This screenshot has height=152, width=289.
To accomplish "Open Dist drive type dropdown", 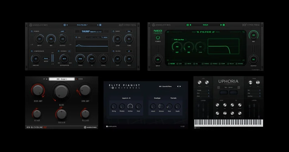I will point(129,31).
